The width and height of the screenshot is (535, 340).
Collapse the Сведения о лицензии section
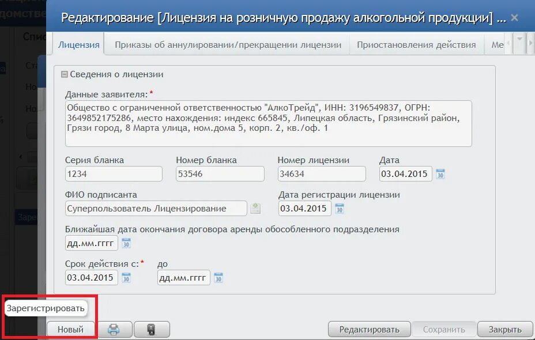tap(64, 74)
